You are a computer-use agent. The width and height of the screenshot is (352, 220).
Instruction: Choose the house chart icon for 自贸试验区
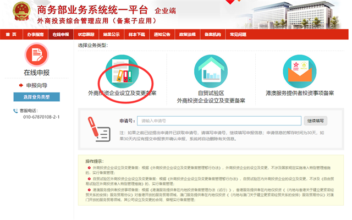click(x=211, y=71)
